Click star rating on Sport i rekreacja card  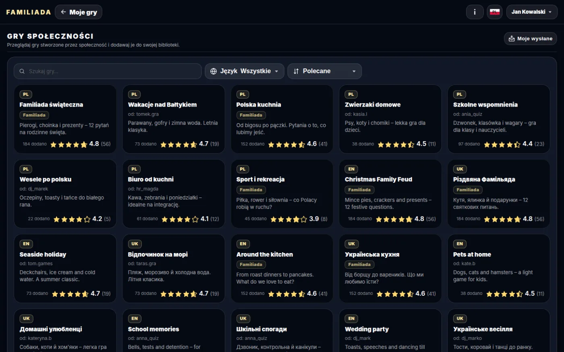(x=288, y=219)
